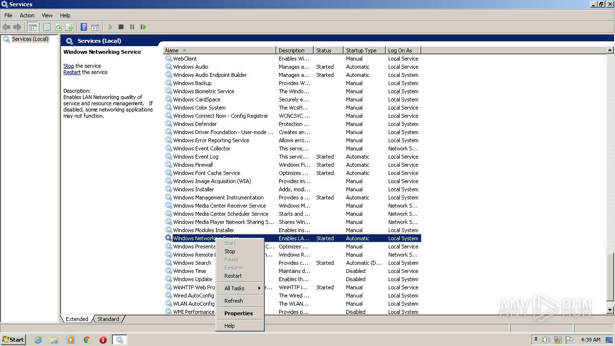Open the volume speaker icon in system tray
The width and height of the screenshot is (615, 346).
point(546,340)
